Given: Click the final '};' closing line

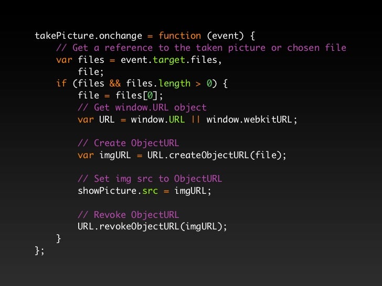Looking at the screenshot, I should click(x=40, y=250).
